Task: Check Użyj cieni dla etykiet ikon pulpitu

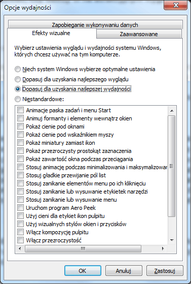Action: [20, 216]
